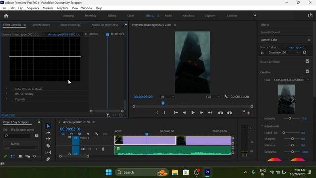Select the Razor tool
This screenshot has width=316, height=178.
tap(48, 146)
